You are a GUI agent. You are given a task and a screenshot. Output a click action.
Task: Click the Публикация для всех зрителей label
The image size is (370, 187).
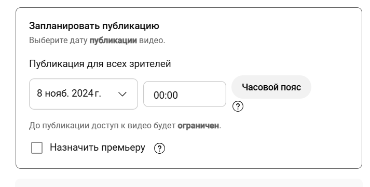click(x=100, y=64)
